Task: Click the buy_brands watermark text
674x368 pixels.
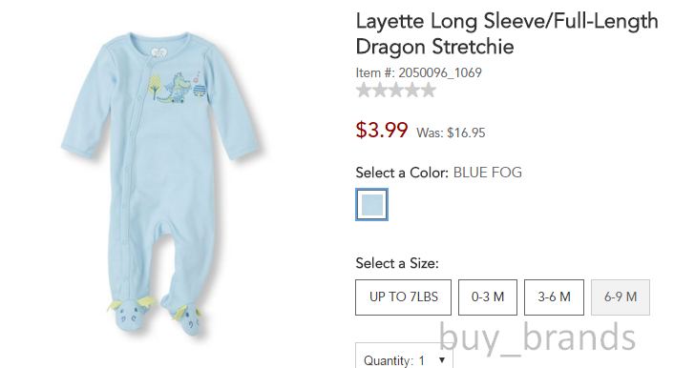Action: point(537,338)
